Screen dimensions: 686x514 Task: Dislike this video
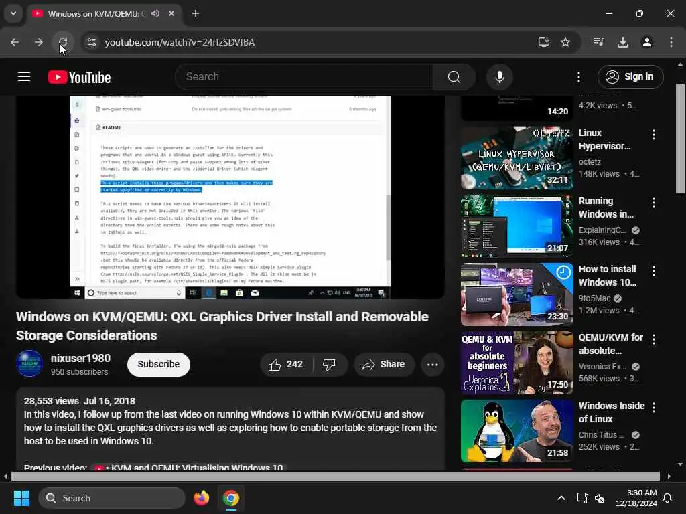(329, 365)
